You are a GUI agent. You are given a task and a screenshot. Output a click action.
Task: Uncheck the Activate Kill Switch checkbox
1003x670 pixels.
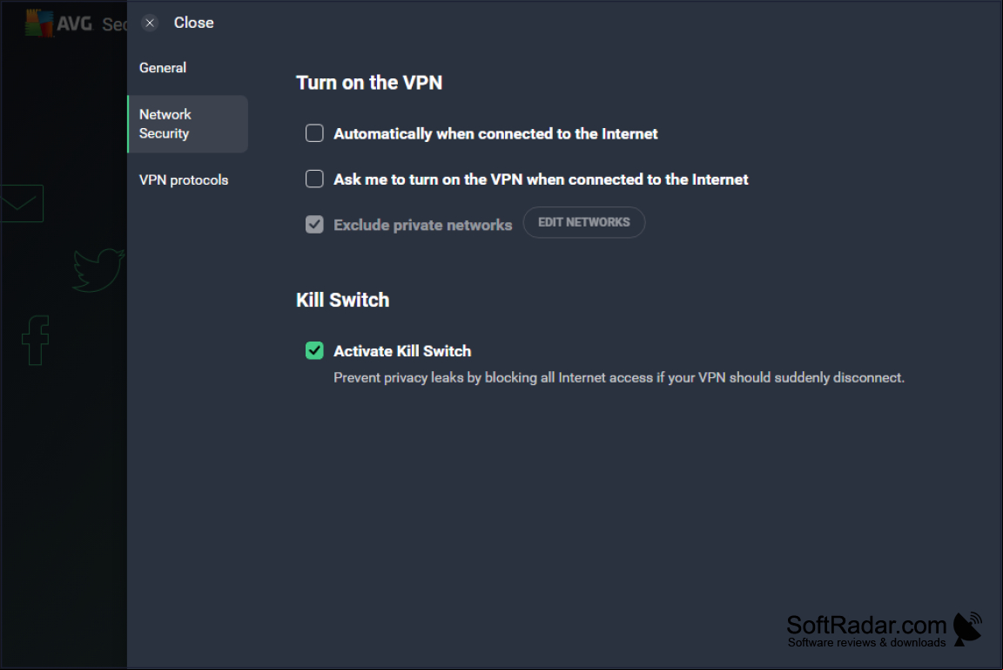[314, 350]
